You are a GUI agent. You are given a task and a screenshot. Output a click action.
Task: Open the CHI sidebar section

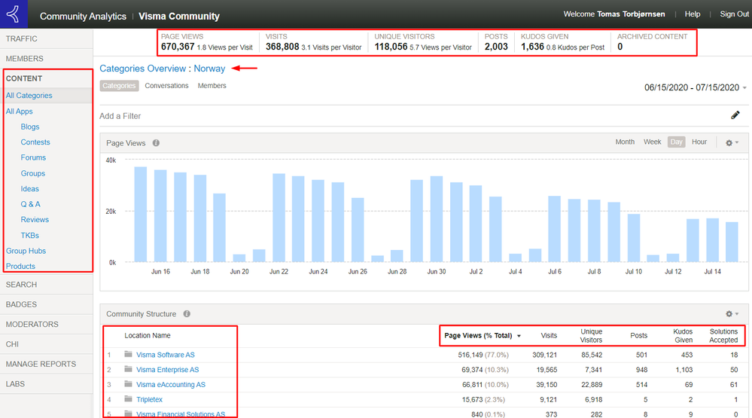point(47,344)
